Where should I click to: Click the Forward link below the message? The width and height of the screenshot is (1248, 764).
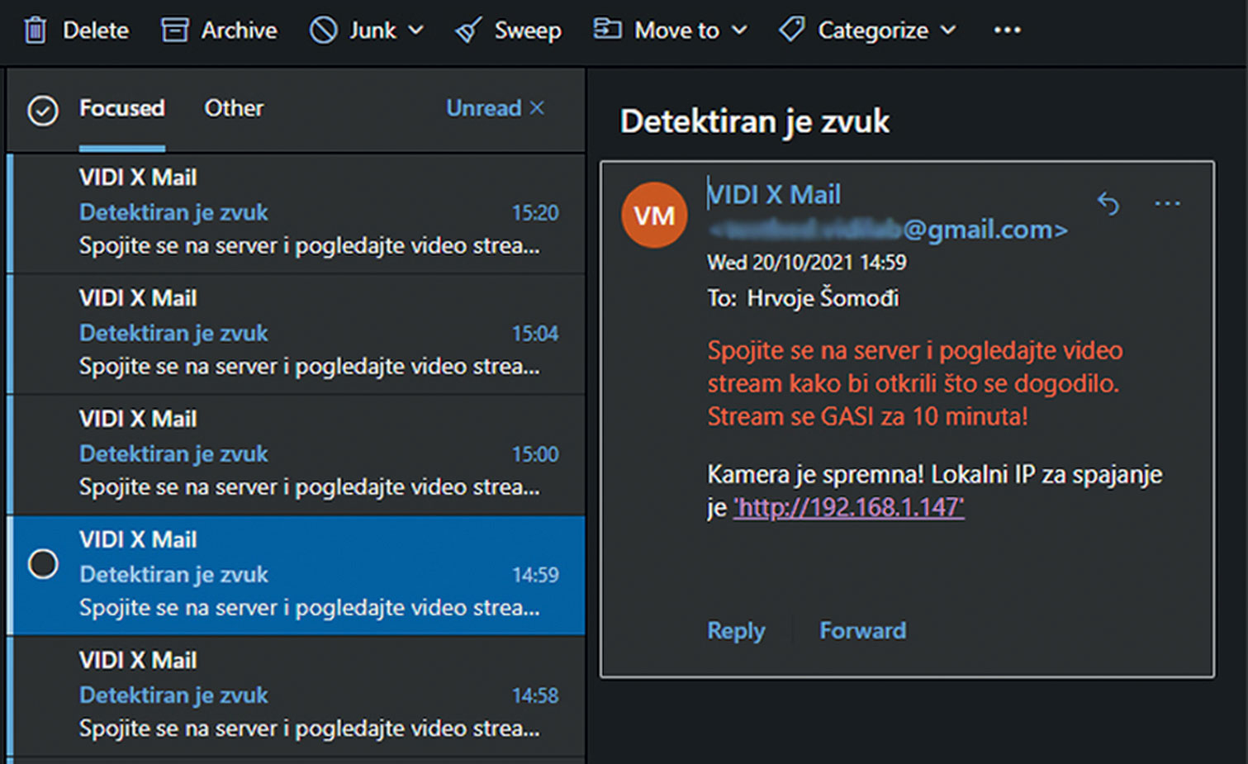[862, 631]
